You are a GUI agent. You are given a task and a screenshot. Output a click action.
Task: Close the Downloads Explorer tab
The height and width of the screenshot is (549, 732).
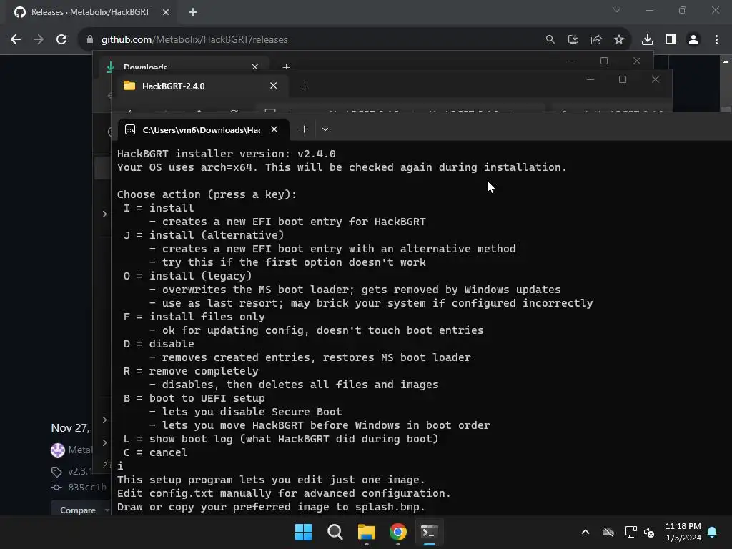(x=255, y=66)
